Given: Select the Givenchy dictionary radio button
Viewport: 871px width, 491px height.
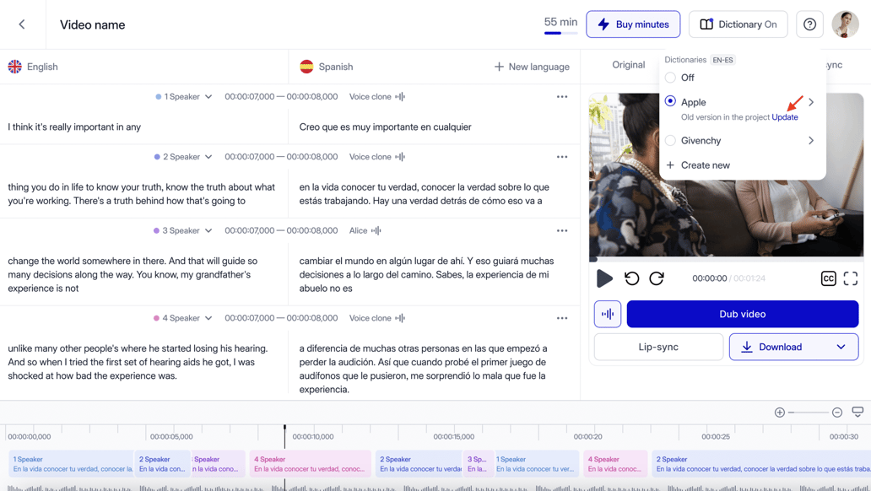Looking at the screenshot, I should (x=670, y=141).
